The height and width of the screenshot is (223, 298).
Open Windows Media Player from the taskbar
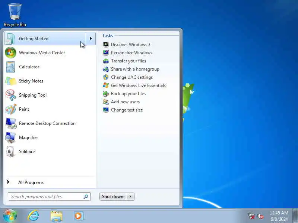[79, 216]
